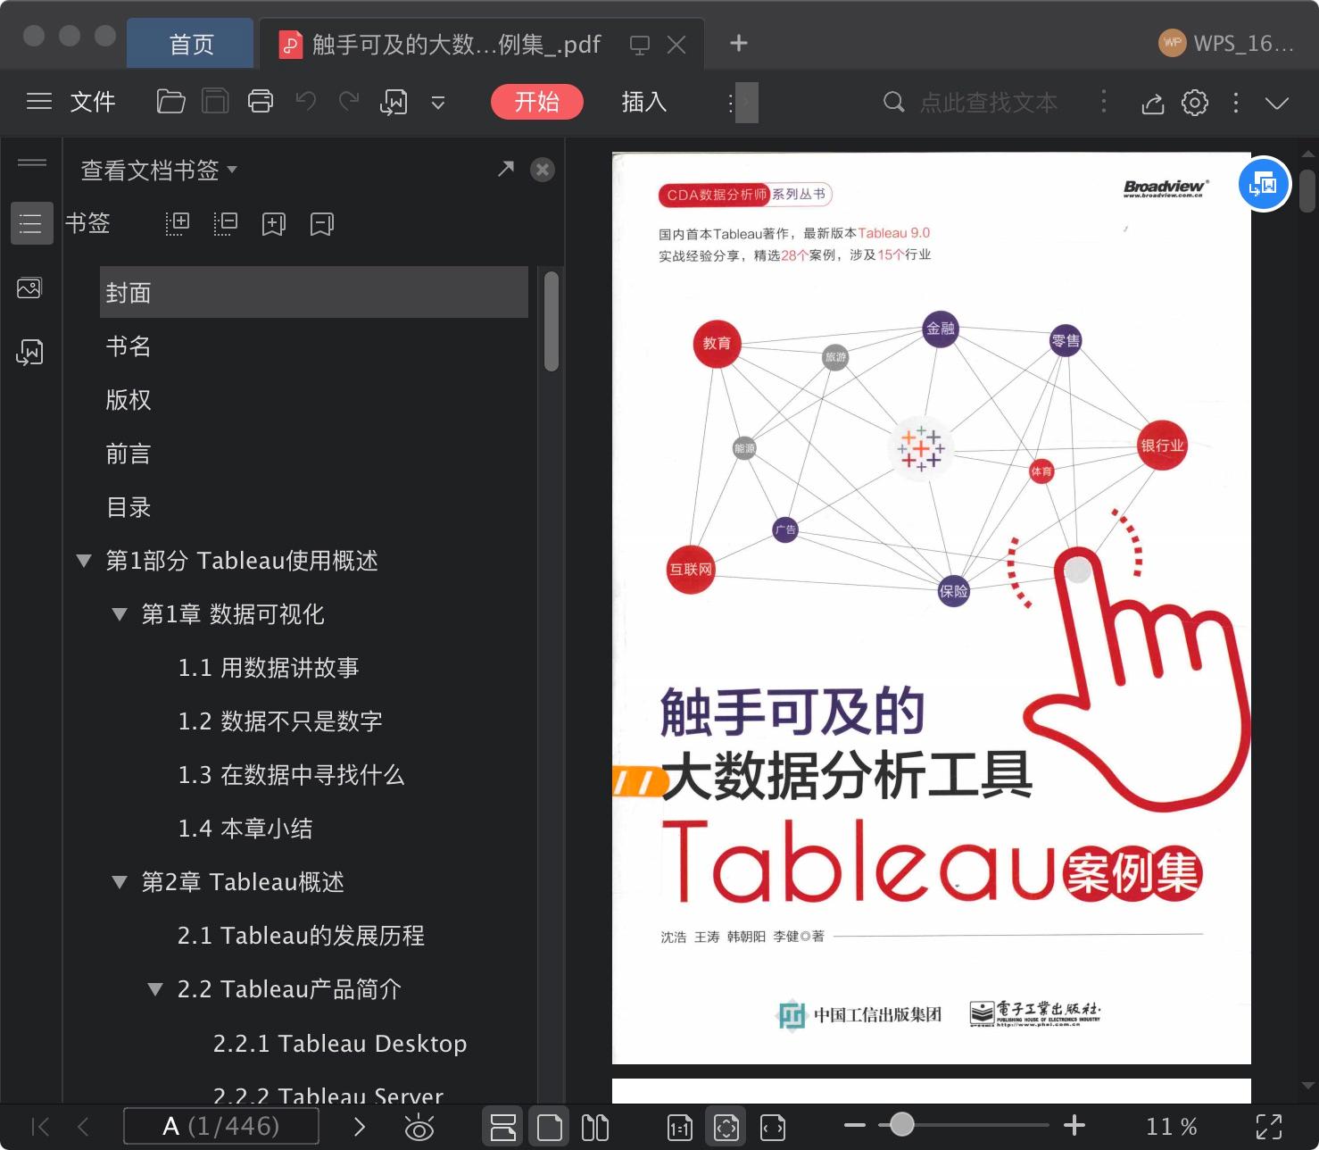Enable continuous scrolling view

(x=503, y=1127)
